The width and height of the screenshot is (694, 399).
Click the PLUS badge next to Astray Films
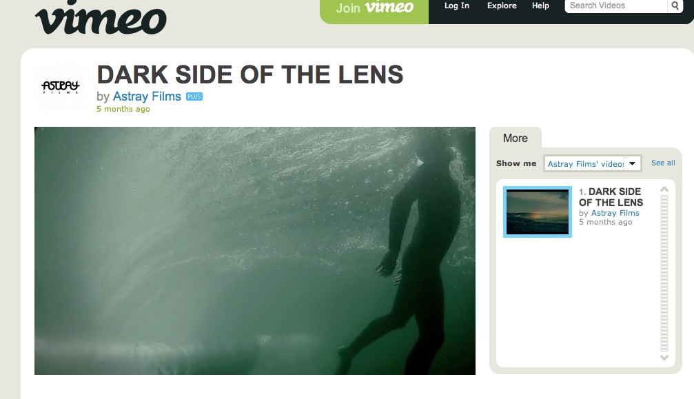[x=194, y=96]
